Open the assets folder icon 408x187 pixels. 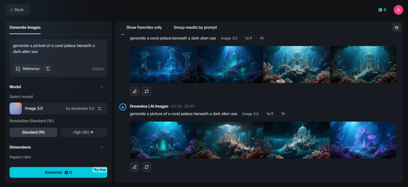(x=396, y=28)
